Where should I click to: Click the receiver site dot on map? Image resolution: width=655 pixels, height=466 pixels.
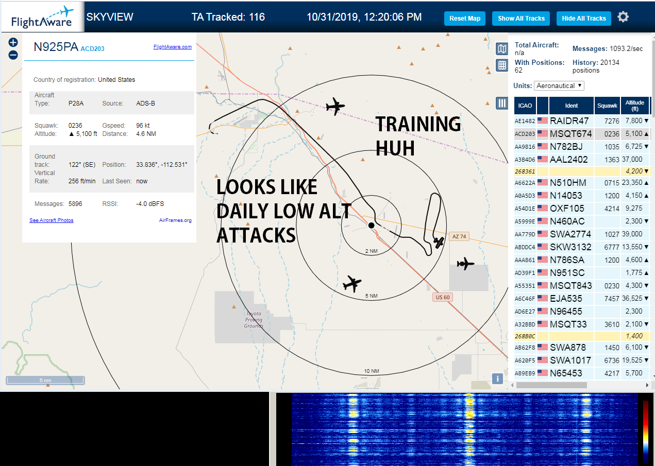(x=371, y=226)
